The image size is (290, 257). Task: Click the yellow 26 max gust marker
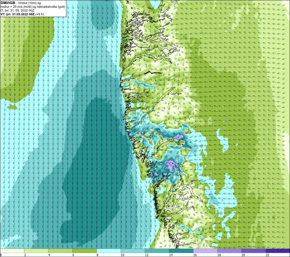point(182,142)
